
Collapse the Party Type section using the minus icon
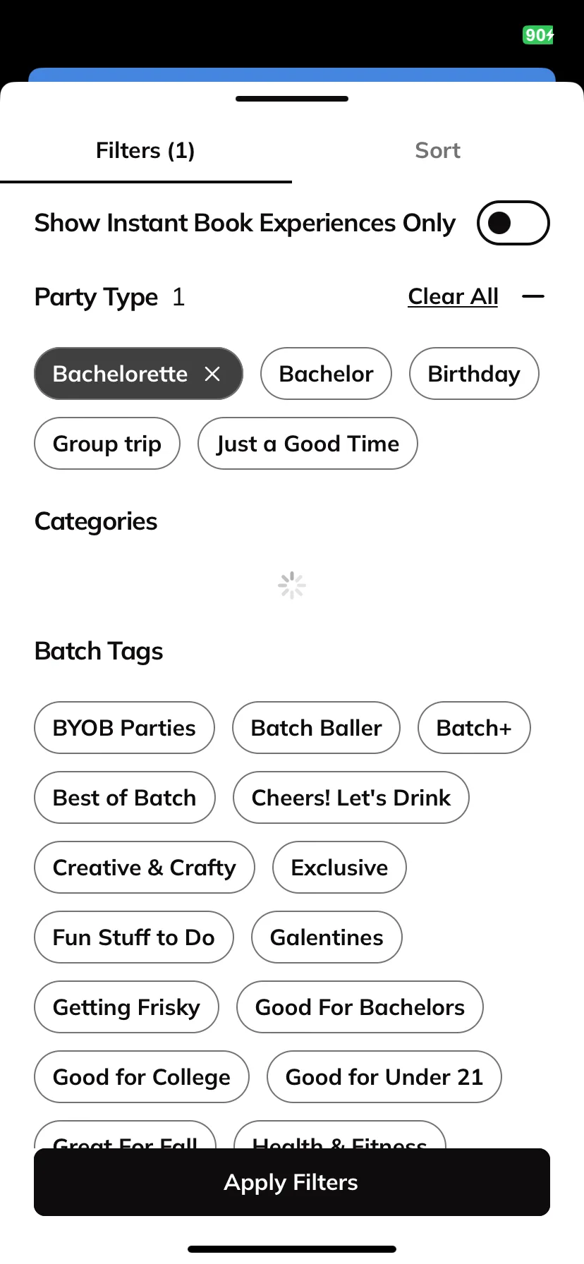tap(533, 297)
